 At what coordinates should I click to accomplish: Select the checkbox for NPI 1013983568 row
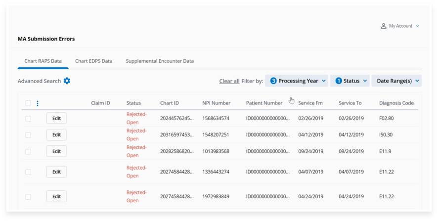click(28, 151)
